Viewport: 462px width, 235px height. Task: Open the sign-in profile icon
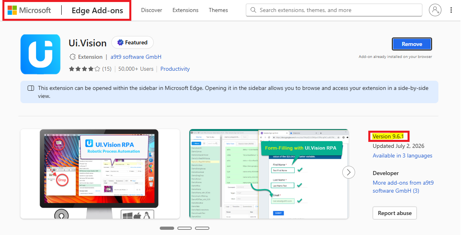point(435,10)
